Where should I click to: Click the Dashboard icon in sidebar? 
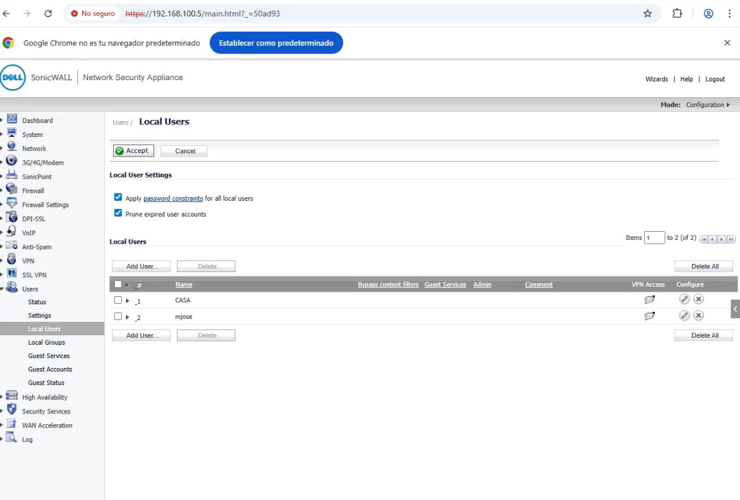pyautogui.click(x=12, y=120)
